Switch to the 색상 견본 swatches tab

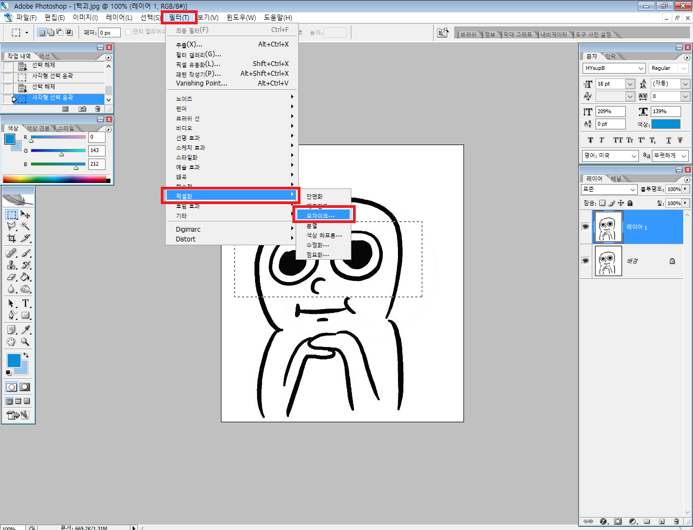click(x=38, y=128)
